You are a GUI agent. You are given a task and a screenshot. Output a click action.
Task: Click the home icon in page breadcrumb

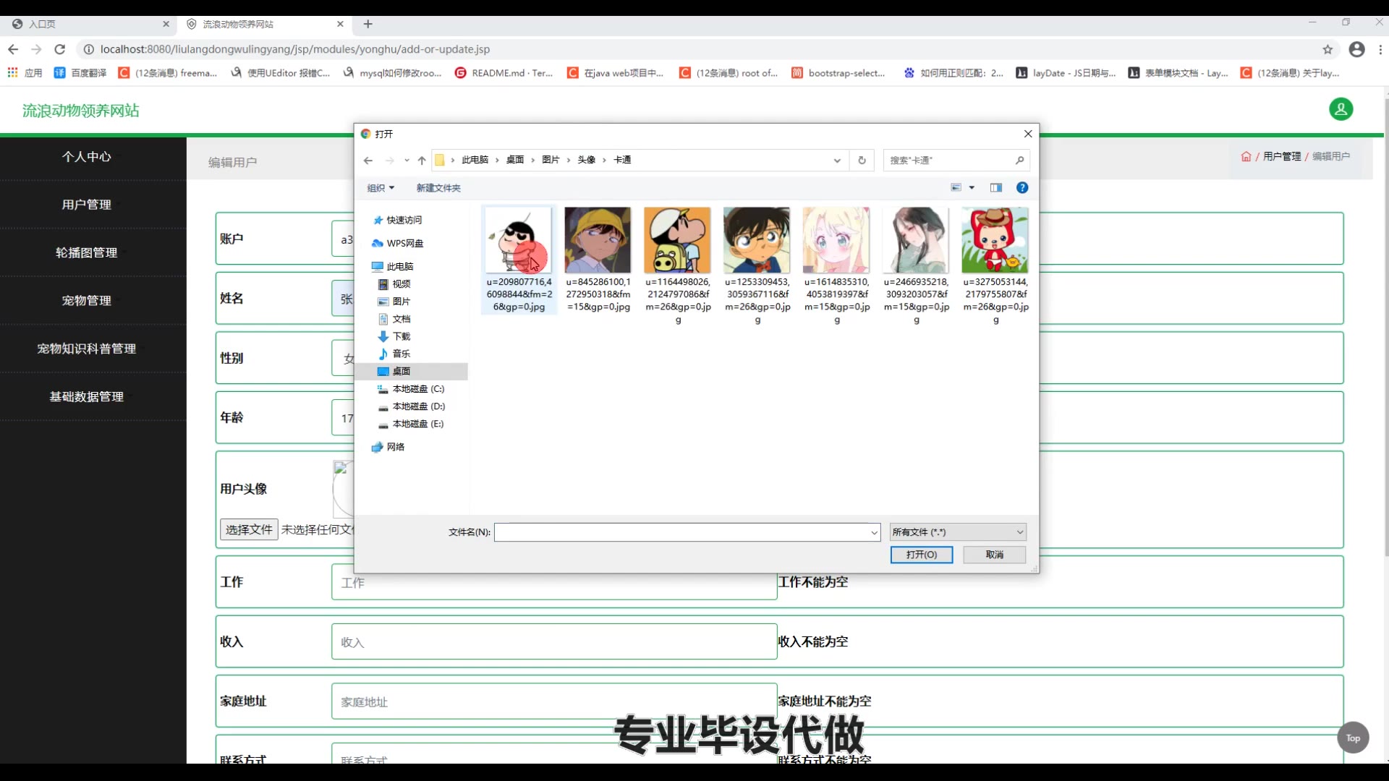click(x=1246, y=157)
